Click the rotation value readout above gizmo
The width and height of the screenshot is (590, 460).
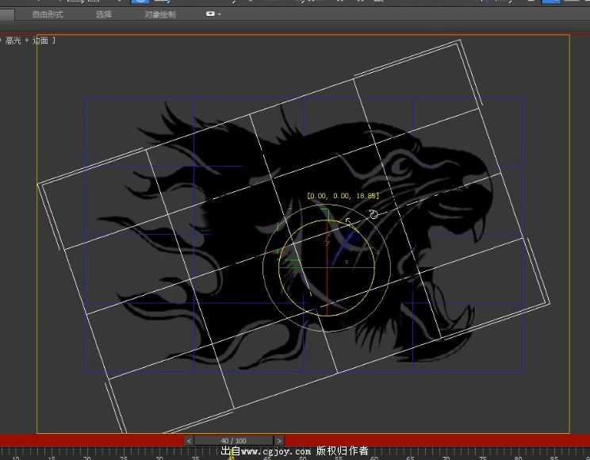(x=343, y=195)
